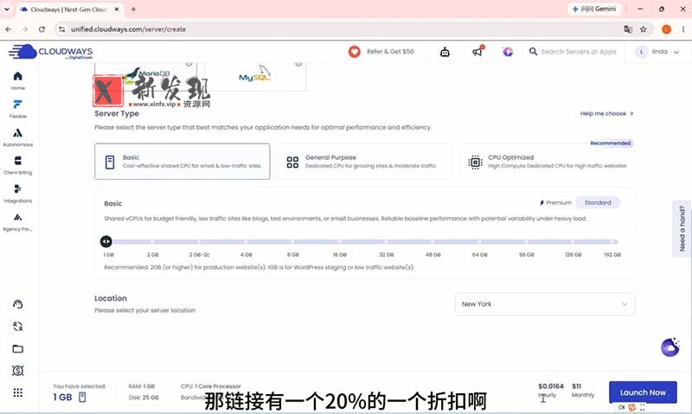
Task: Click the Search Servers or Apps field
Action: (x=578, y=52)
